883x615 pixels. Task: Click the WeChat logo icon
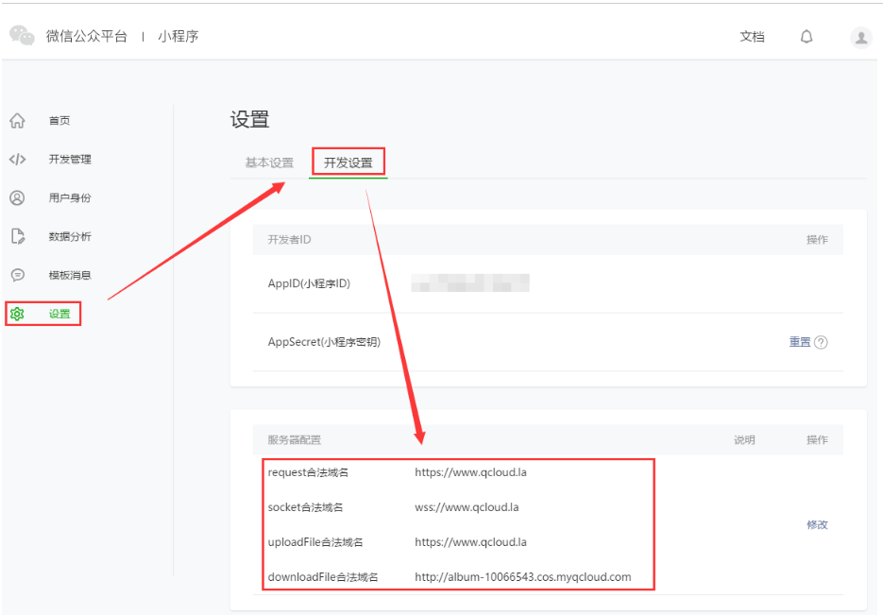[22, 36]
